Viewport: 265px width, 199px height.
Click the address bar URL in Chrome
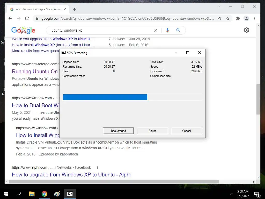128,18
